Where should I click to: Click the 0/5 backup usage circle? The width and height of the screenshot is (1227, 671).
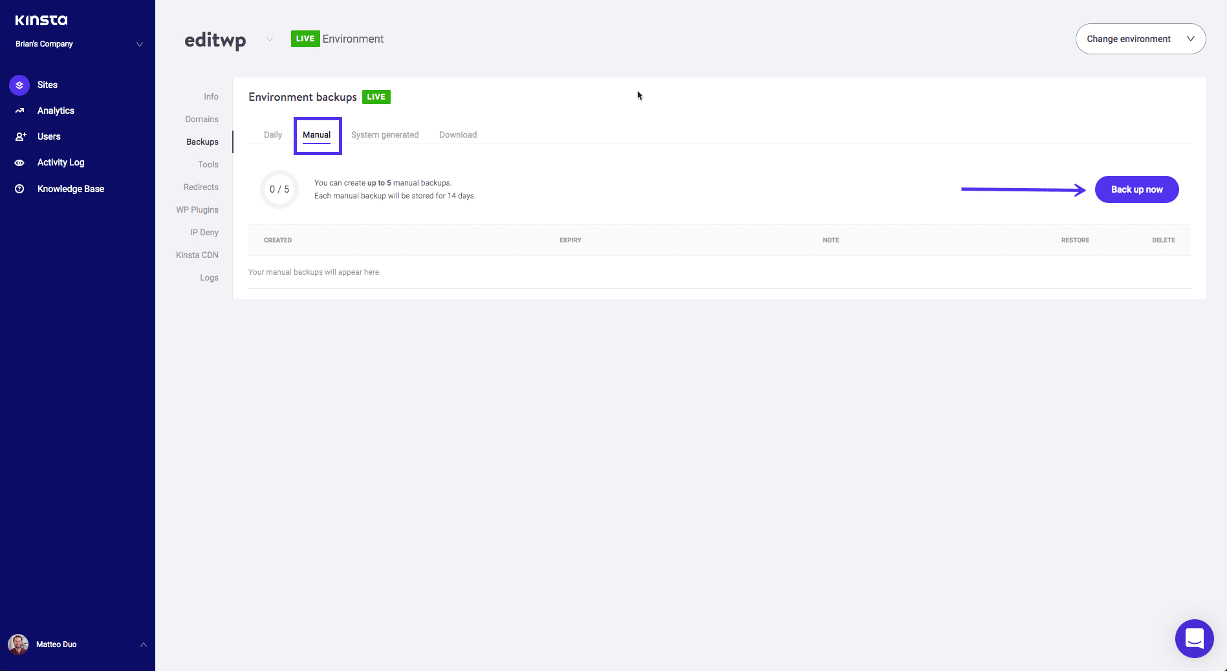click(279, 189)
